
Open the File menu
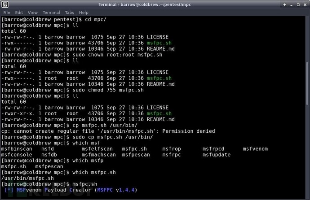click(x=7, y=13)
